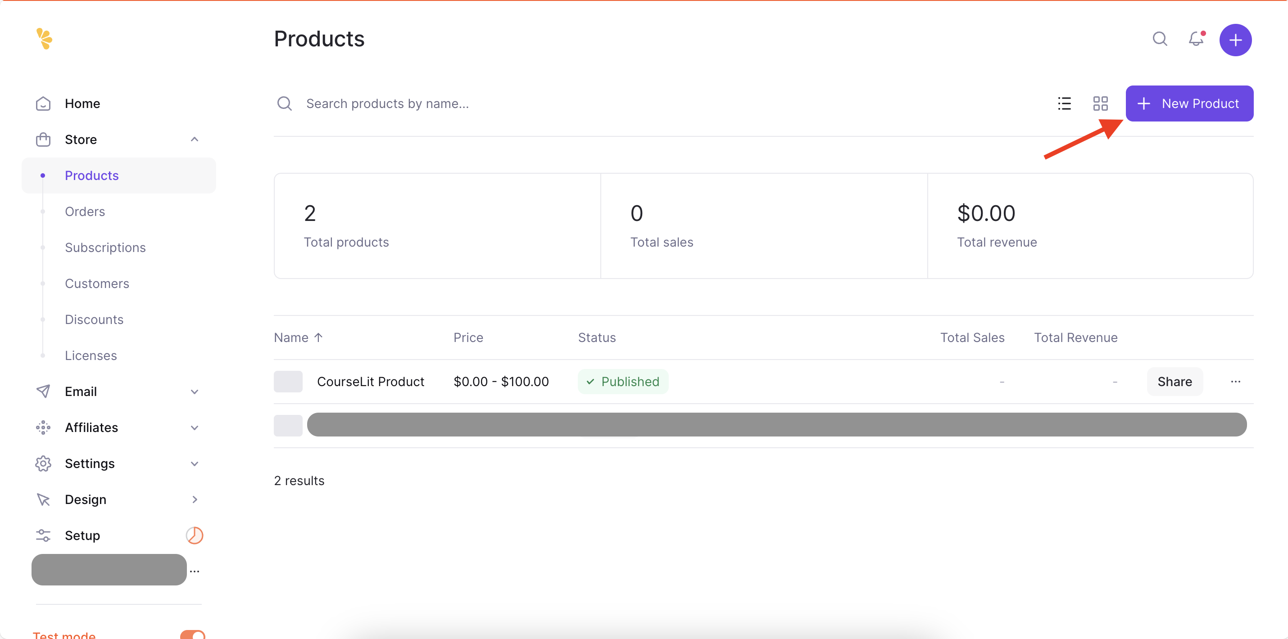The height and width of the screenshot is (639, 1288).
Task: Expand the Design section in the sidebar
Action: tap(195, 499)
